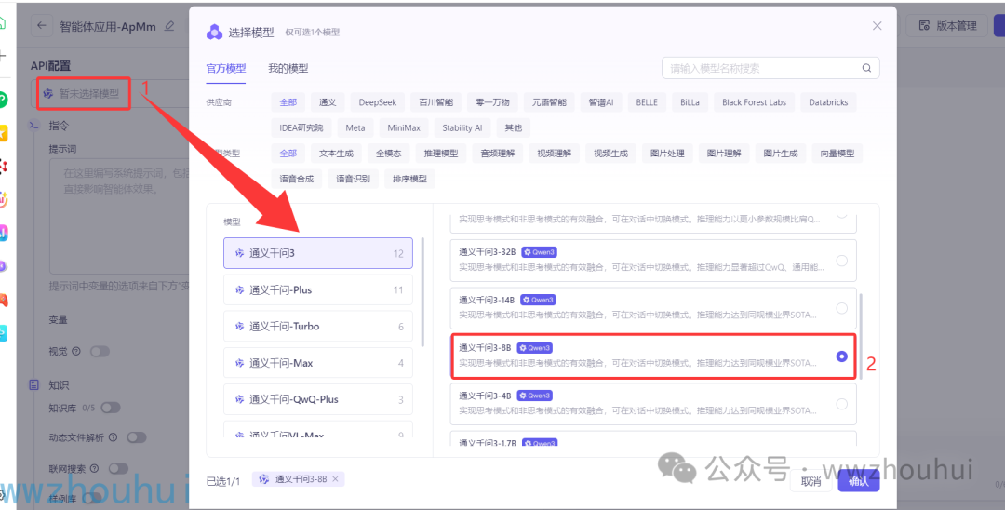Image resolution: width=1005 pixels, height=510 pixels.
Task: Open the help icon beside 动态文件解析
Action: pos(113,437)
